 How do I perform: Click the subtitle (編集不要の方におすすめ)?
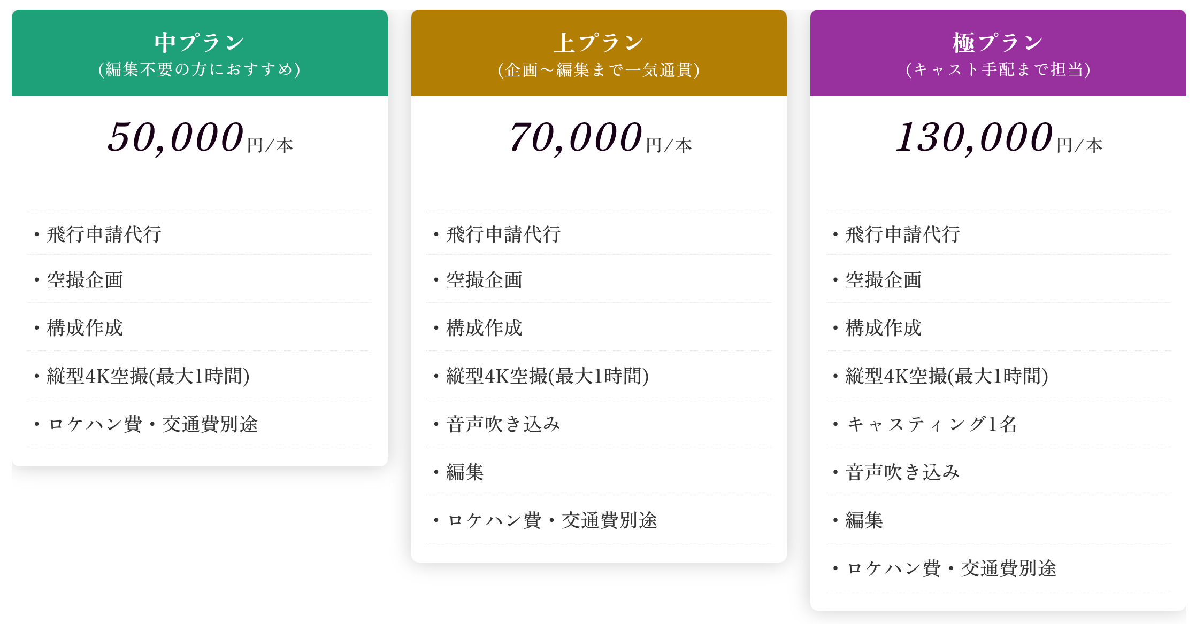200,69
